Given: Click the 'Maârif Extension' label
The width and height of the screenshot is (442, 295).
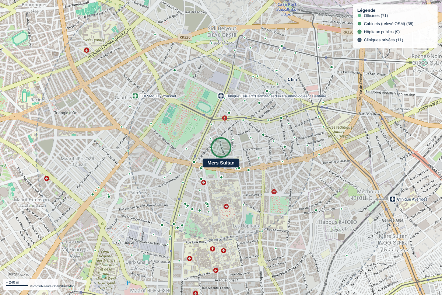Looking at the screenshot, I should (x=31, y=199).
